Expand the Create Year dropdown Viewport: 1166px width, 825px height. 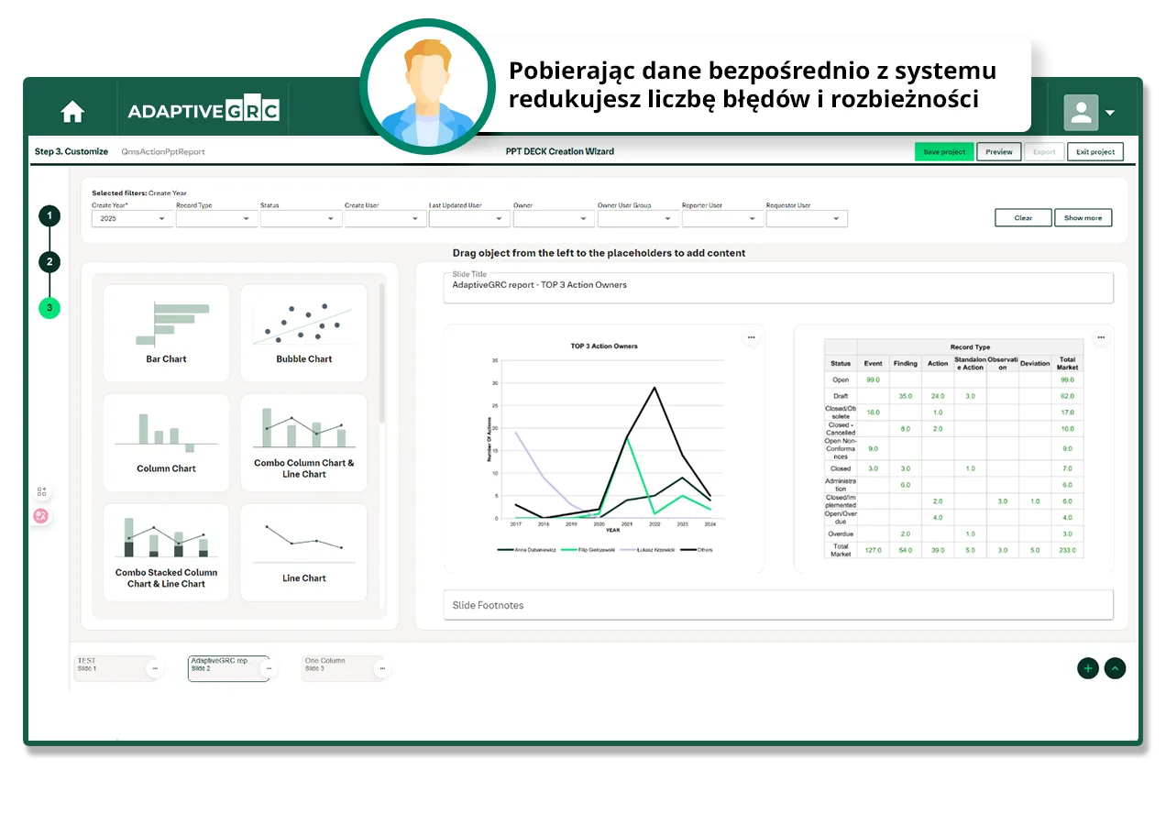pyautogui.click(x=132, y=219)
